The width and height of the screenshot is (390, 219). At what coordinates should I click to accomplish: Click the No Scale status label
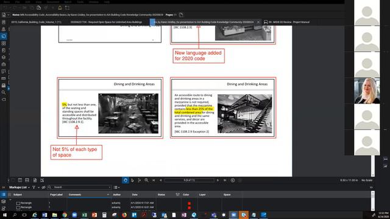(x=367, y=180)
